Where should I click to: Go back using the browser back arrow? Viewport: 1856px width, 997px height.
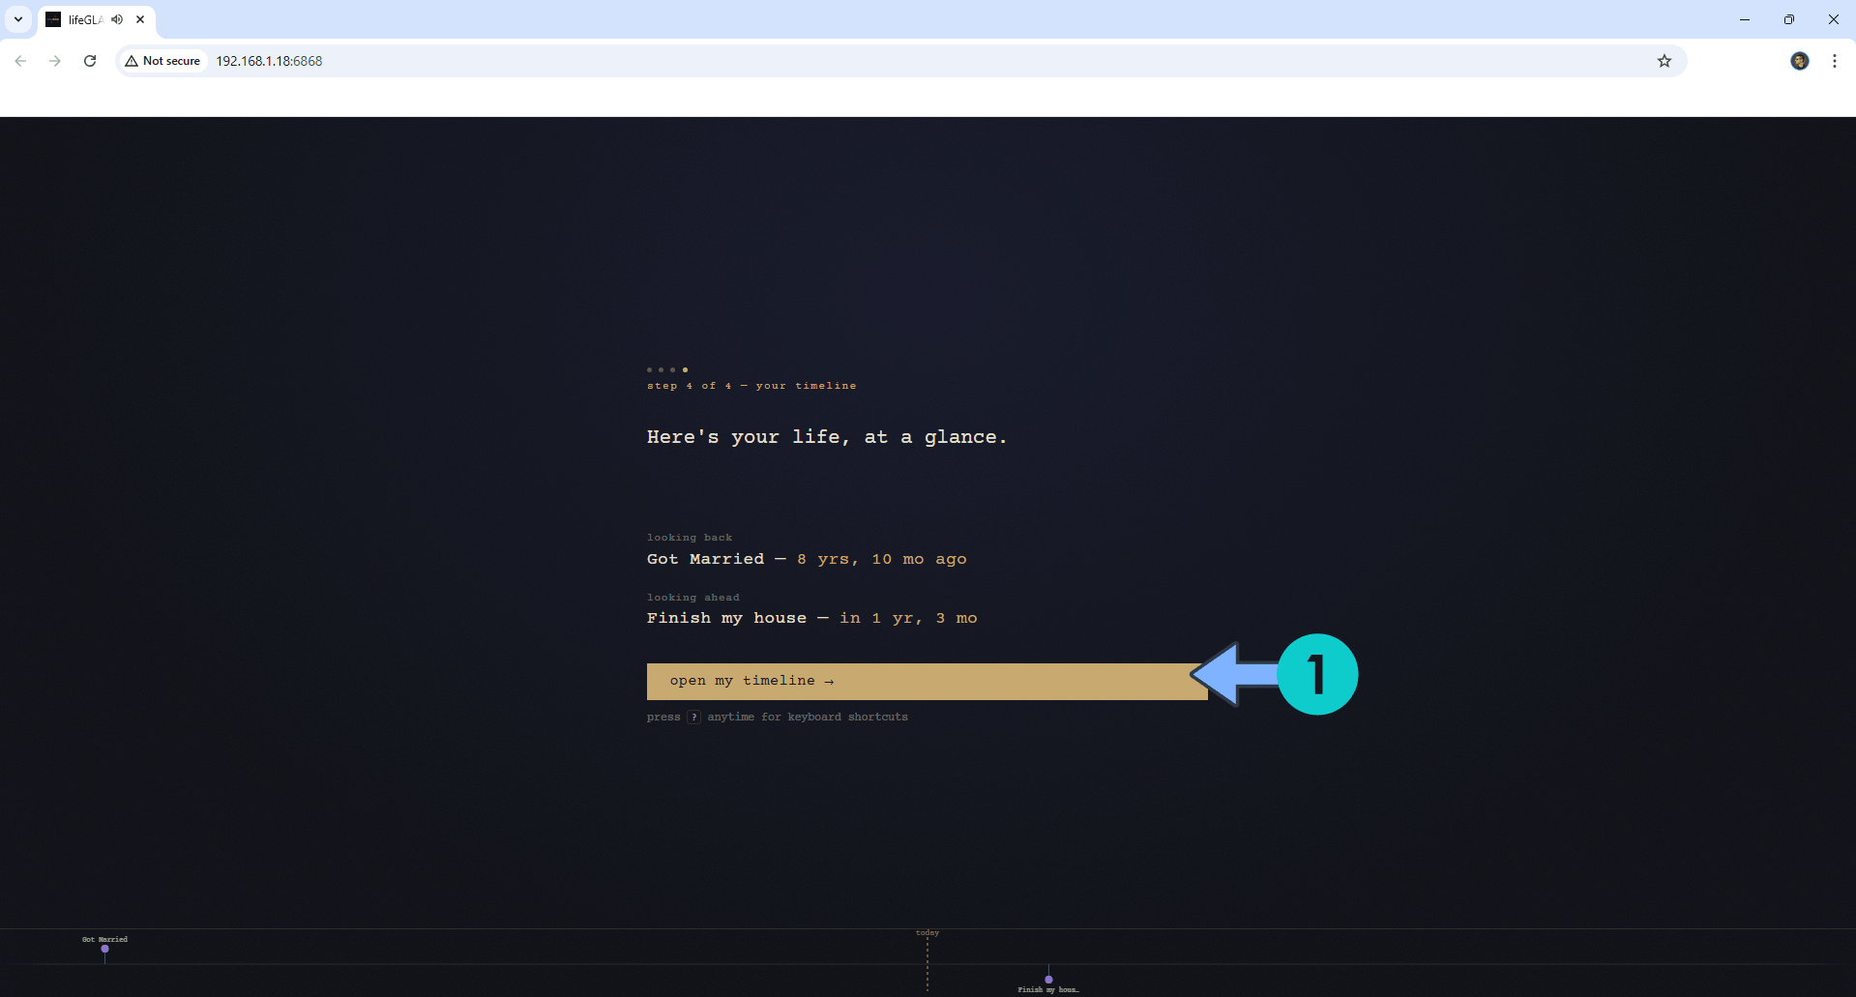(x=20, y=61)
